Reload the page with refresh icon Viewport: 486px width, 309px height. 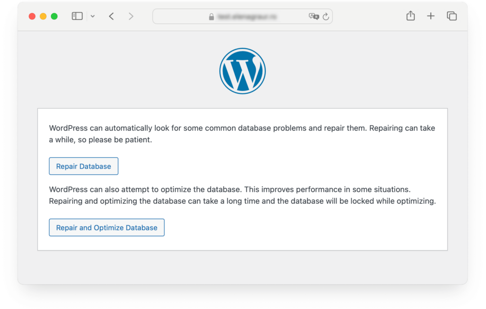(326, 17)
